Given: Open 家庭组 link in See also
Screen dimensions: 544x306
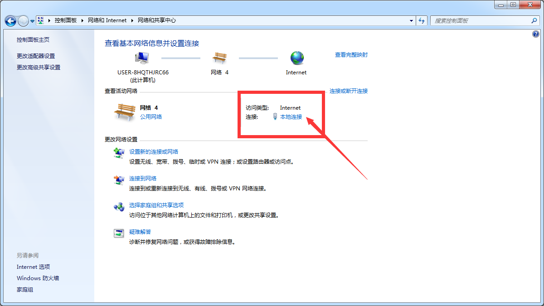Looking at the screenshot, I should 25,290.
